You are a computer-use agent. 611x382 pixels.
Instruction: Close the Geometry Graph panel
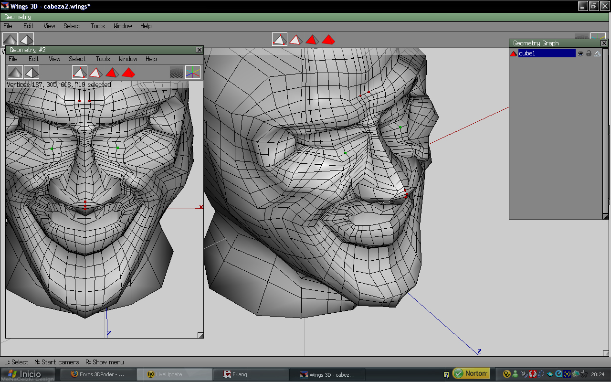tap(604, 43)
